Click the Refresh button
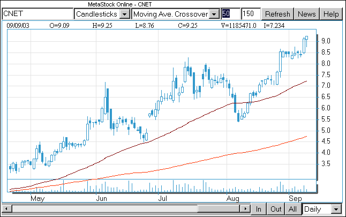Screen dimensions: 346x217 click(277, 14)
